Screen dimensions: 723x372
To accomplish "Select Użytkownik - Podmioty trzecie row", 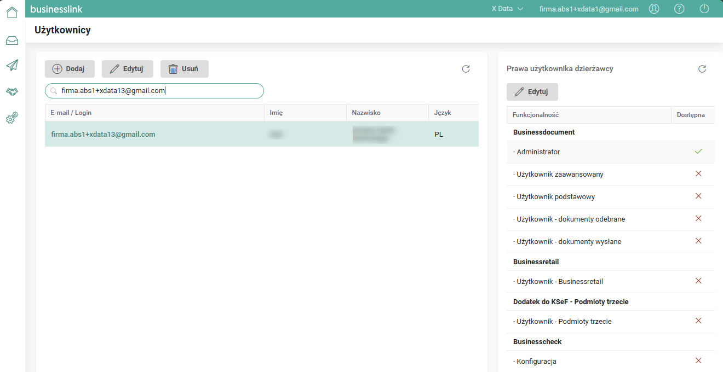I will (611, 322).
